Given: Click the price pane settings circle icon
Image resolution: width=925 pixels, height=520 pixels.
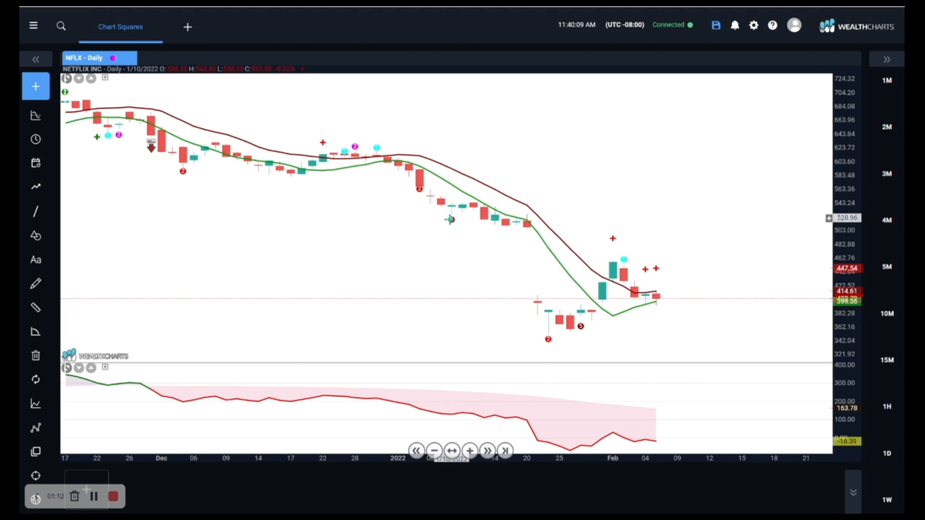Looking at the screenshot, I should pyautogui.click(x=66, y=78).
